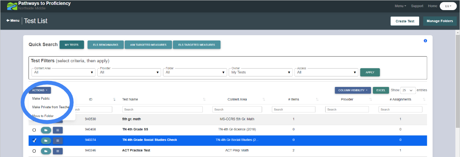Go to the Home link
Viewport: 460px width, 157px height.
click(x=433, y=6)
